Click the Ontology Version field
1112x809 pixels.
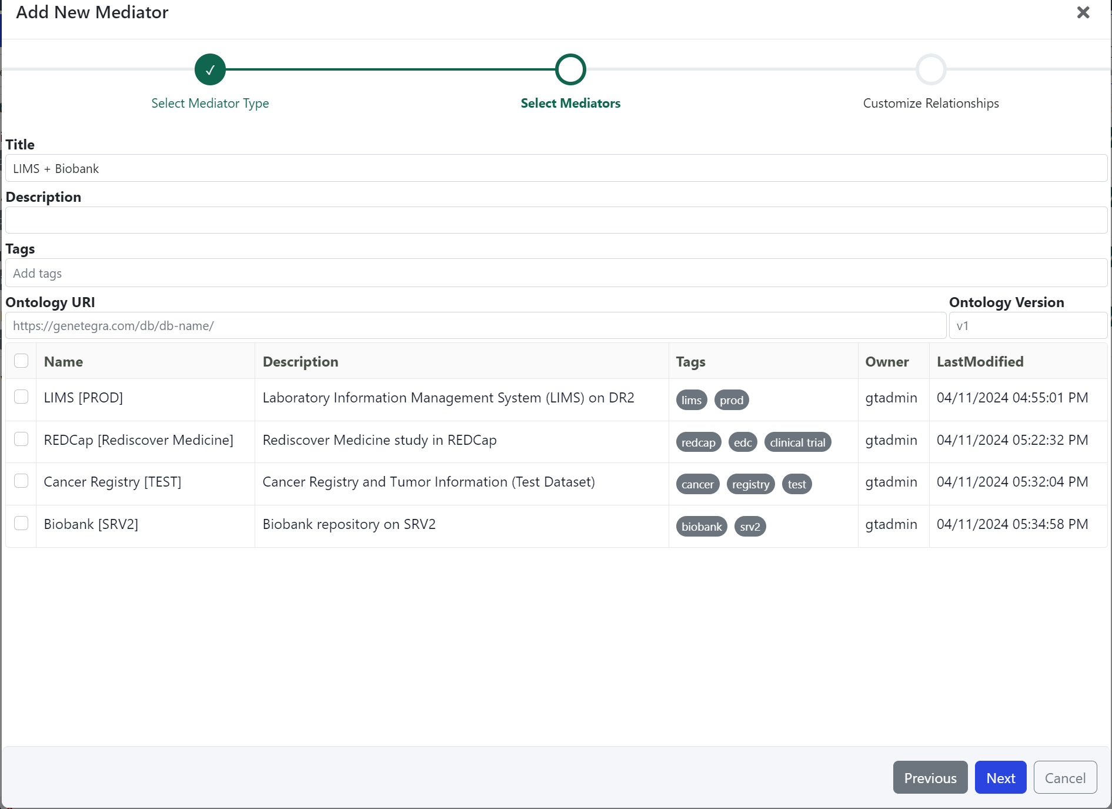[1027, 326]
